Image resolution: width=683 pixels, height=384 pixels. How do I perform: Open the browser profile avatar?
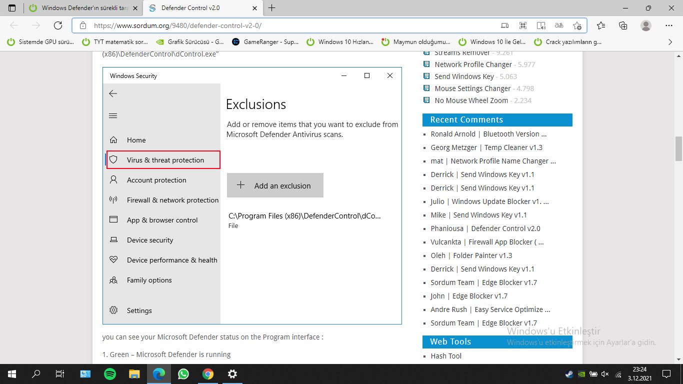click(x=646, y=25)
